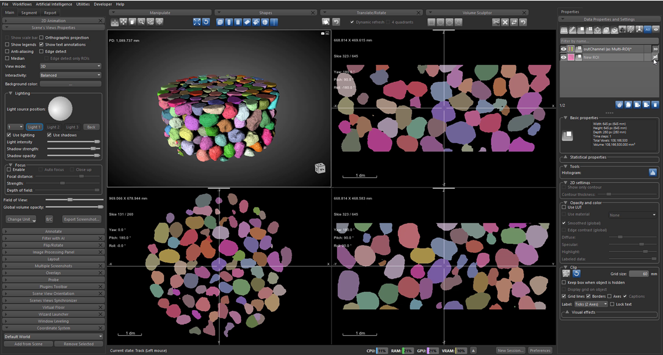The height and width of the screenshot is (355, 663).
Task: Check the Use LUT checkbox
Action: click(x=564, y=207)
